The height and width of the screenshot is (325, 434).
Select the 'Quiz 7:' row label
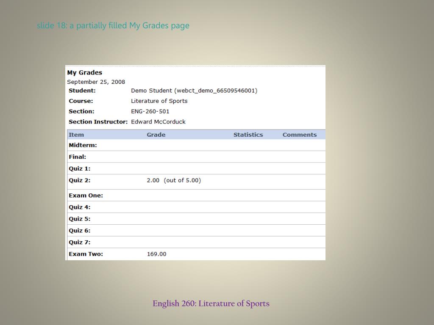click(x=80, y=242)
